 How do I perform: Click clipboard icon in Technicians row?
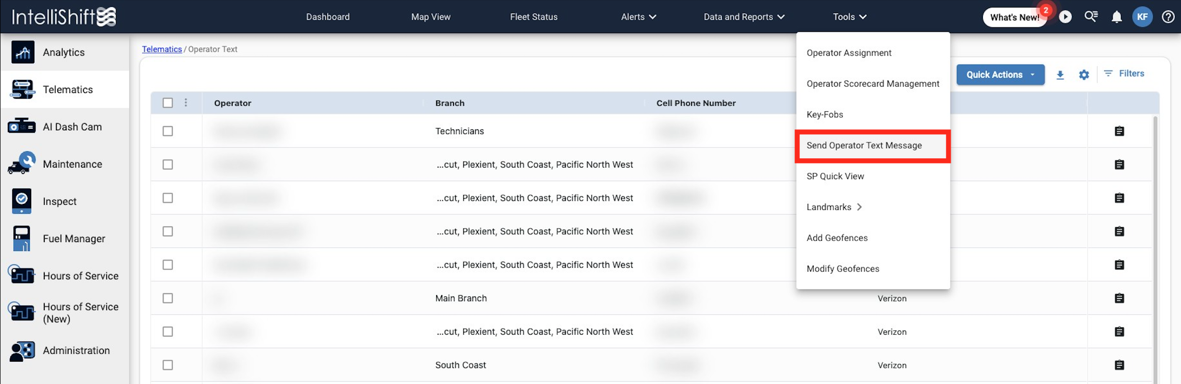coord(1119,131)
